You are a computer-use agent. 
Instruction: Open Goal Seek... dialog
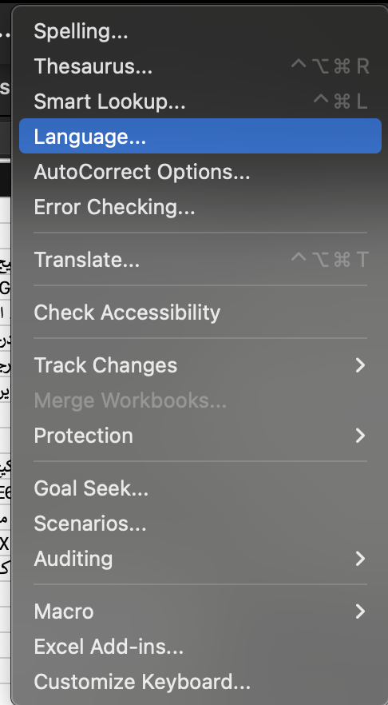[x=200, y=488]
